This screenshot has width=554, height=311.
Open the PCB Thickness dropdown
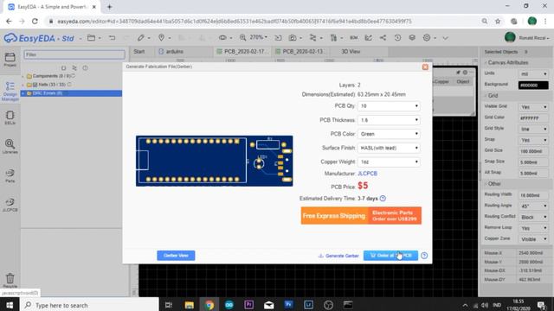389,120
